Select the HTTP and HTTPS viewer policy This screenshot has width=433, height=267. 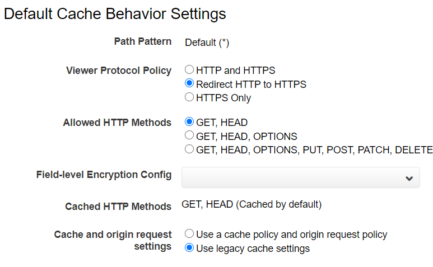[x=189, y=69]
